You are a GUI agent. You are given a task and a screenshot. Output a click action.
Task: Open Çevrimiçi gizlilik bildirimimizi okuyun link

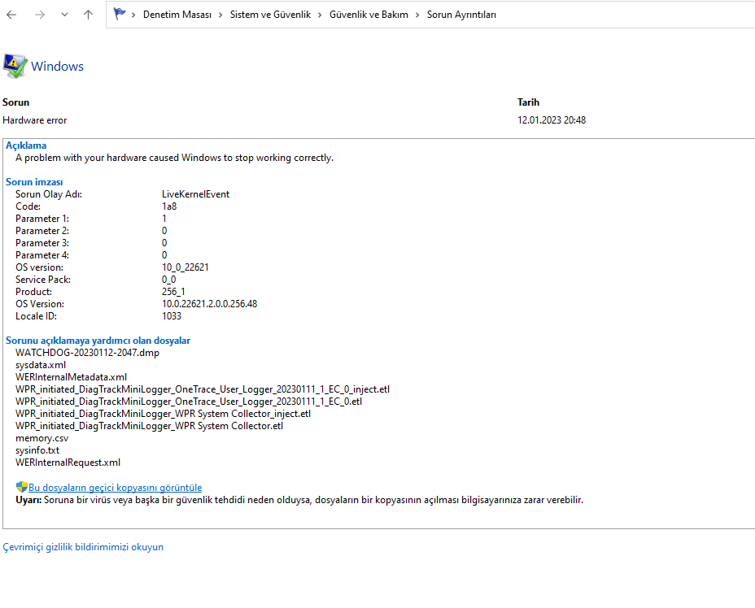click(83, 547)
